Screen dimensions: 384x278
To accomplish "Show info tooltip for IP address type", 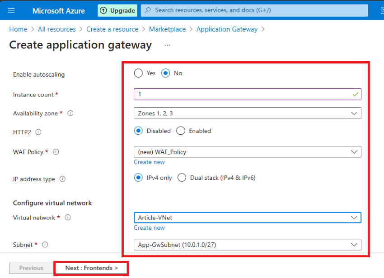I will (62, 179).
